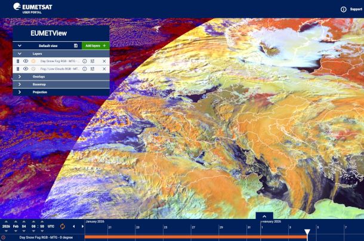Grab the handle of Day Snow Fog RGB layer

[18, 61]
